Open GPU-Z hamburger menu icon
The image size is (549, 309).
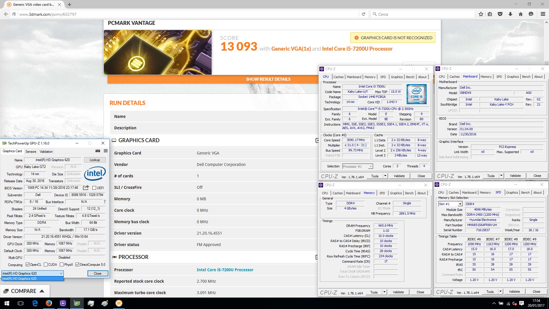106,151
